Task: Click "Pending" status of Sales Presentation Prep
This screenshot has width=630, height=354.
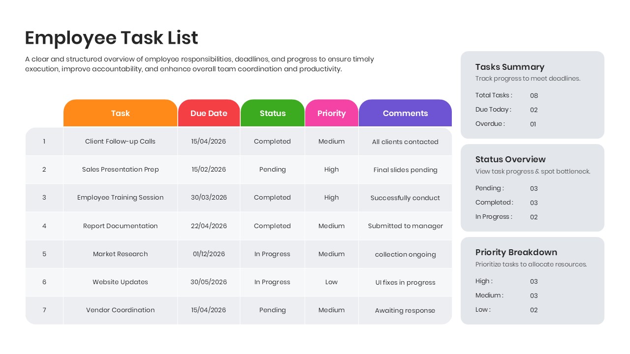Action: (272, 170)
